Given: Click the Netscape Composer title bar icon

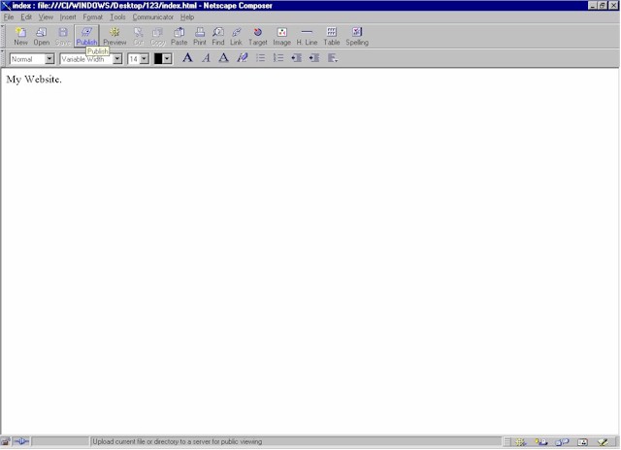Looking at the screenshot, I should coord(6,6).
